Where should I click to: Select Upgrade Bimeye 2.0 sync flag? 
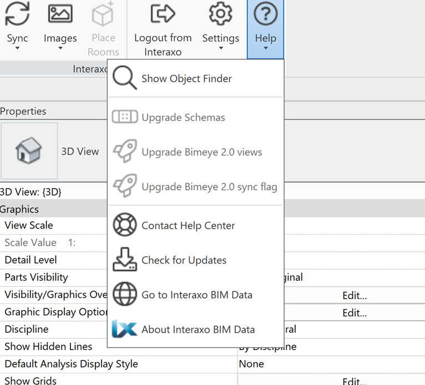tap(195, 186)
